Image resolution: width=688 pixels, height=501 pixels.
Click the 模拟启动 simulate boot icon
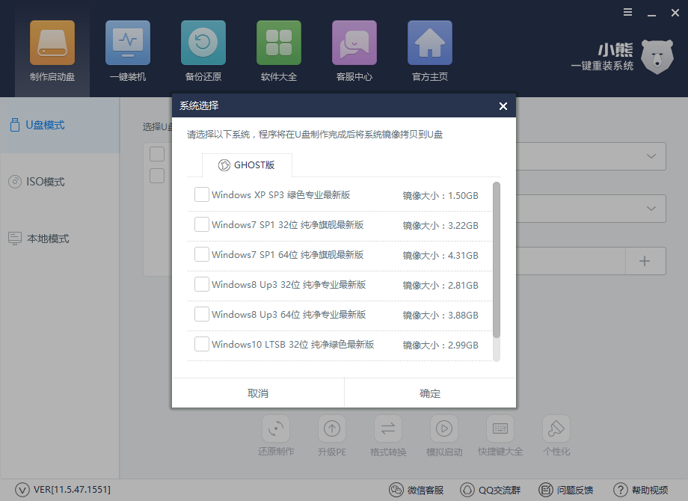(x=444, y=428)
